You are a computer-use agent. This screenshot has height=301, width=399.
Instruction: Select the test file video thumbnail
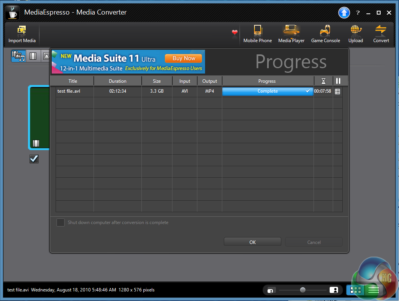pos(40,117)
